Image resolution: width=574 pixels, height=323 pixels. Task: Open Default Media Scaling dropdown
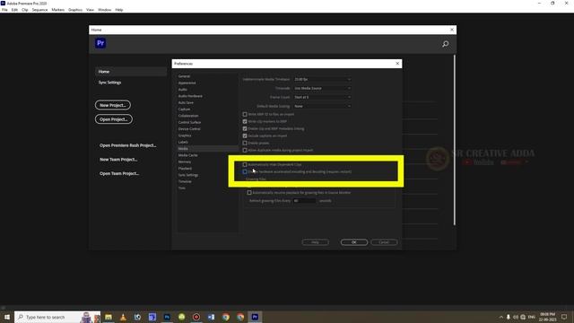322,106
